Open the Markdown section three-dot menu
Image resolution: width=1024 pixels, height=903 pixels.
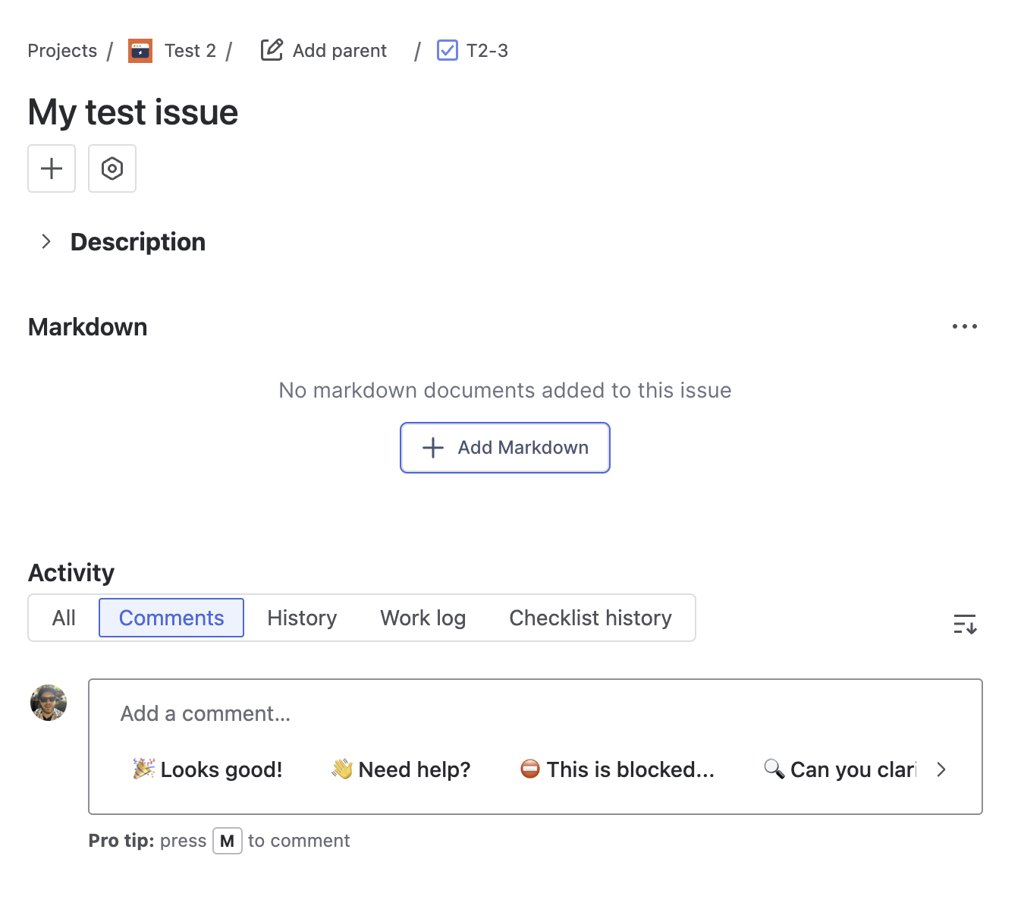(x=964, y=326)
